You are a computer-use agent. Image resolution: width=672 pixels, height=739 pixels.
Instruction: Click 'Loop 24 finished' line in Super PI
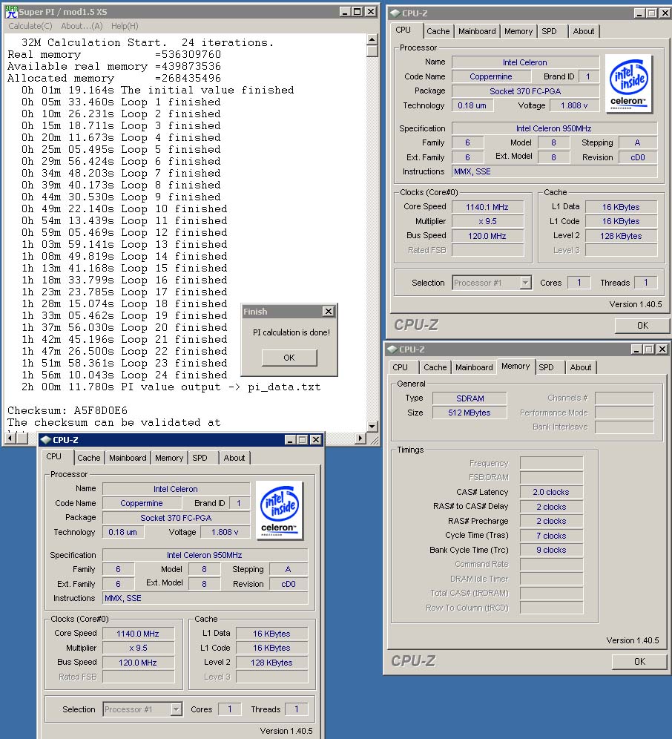(125, 375)
